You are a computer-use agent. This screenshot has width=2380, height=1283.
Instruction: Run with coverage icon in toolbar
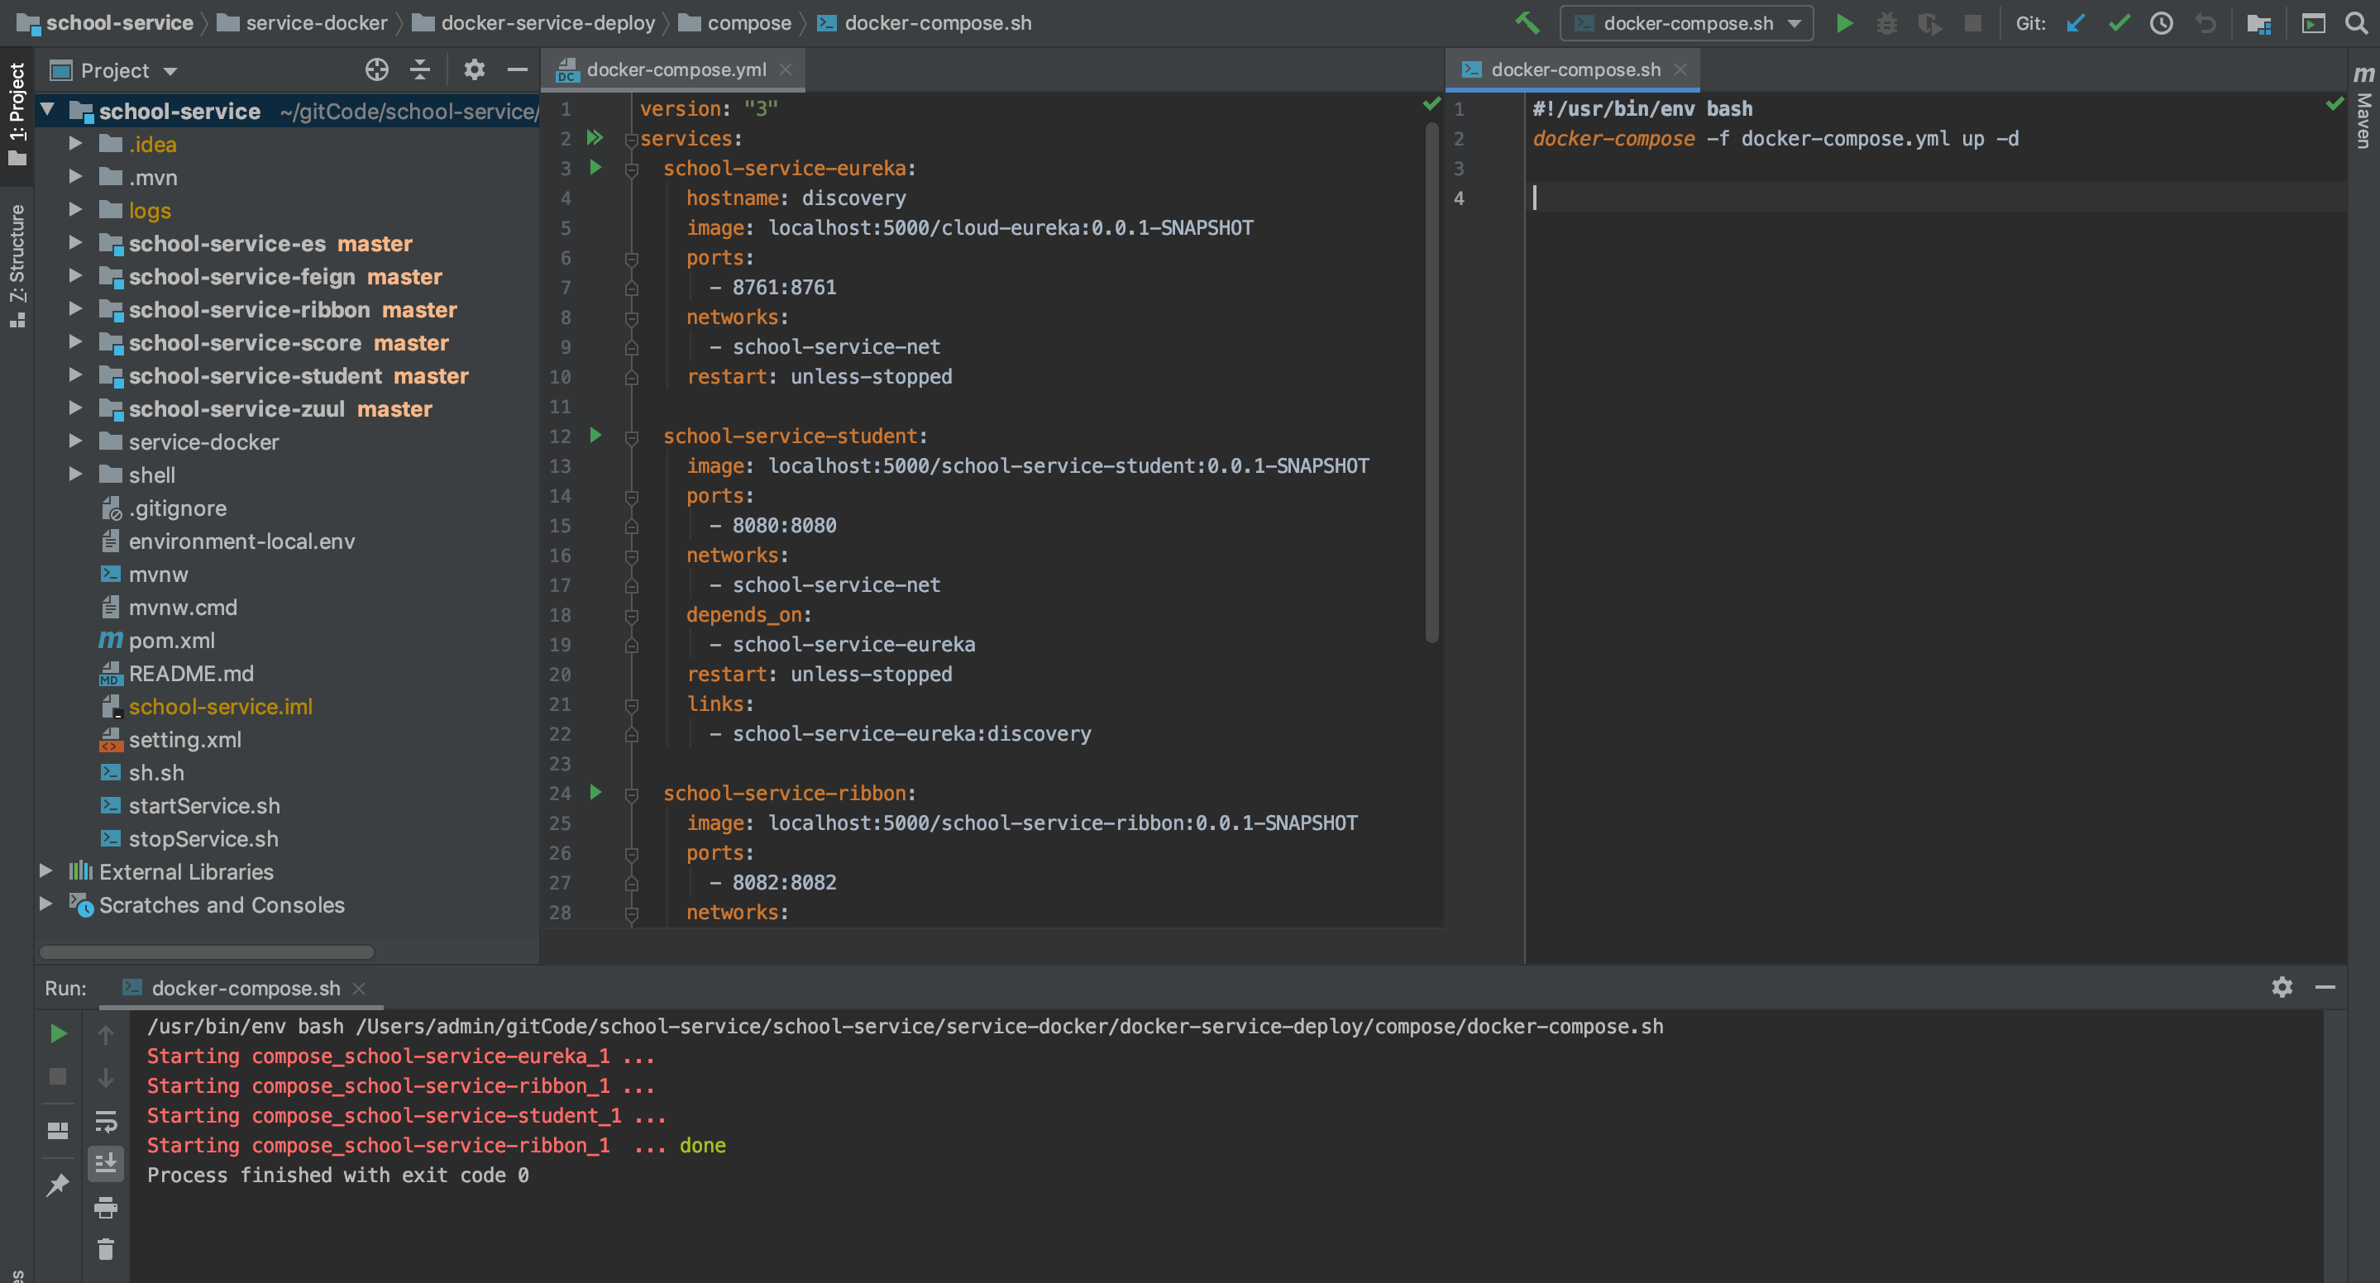(x=1929, y=23)
